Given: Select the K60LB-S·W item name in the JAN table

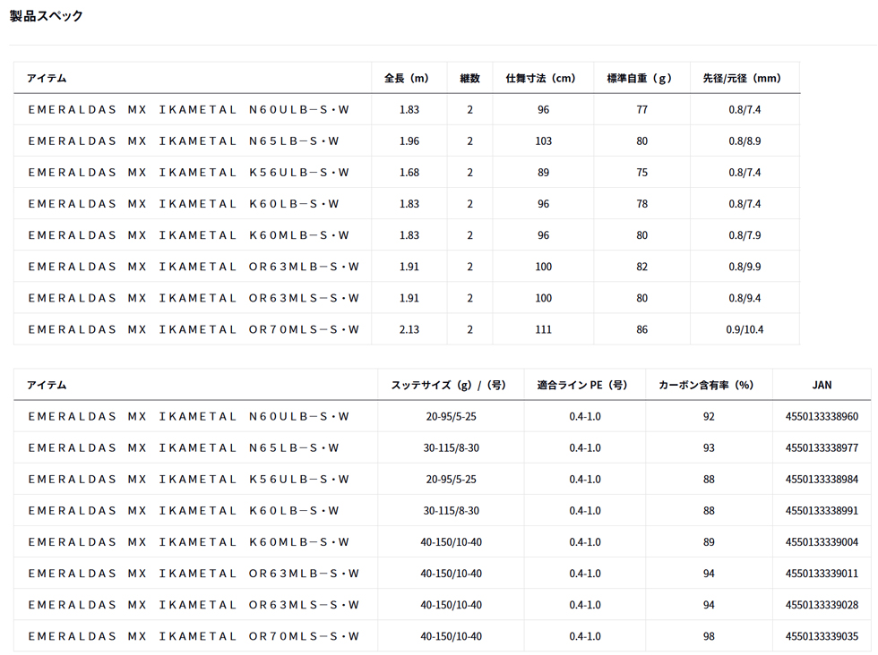Looking at the screenshot, I should point(184,511).
